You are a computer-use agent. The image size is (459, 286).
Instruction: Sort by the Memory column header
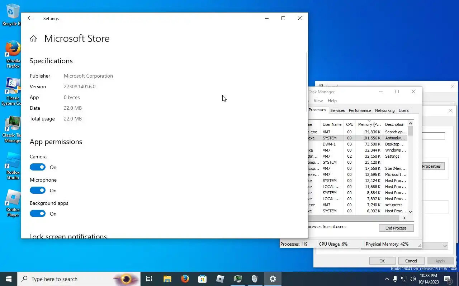coord(369,124)
